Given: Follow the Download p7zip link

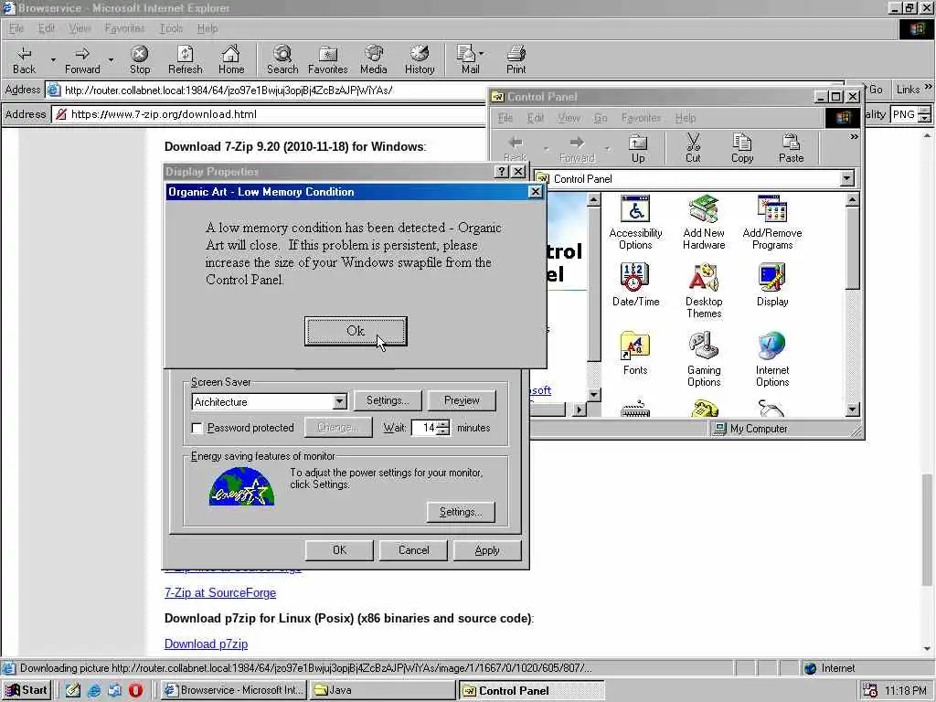Looking at the screenshot, I should (206, 643).
